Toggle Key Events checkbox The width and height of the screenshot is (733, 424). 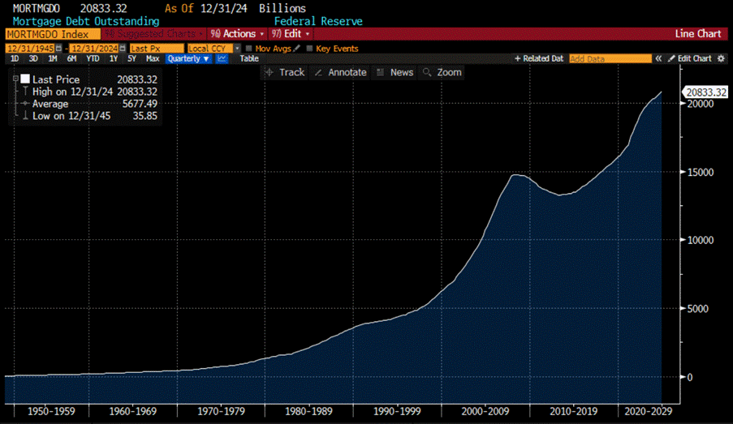(x=309, y=48)
